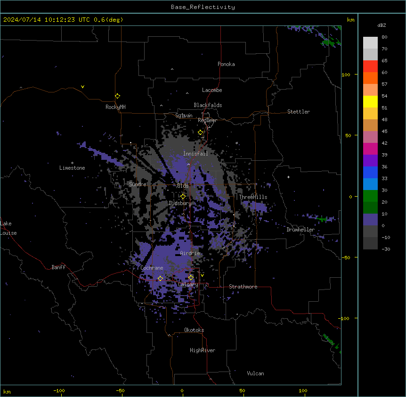The width and height of the screenshot is (406, 397).
Task: Click the Innisfail city label
Action: (195, 154)
